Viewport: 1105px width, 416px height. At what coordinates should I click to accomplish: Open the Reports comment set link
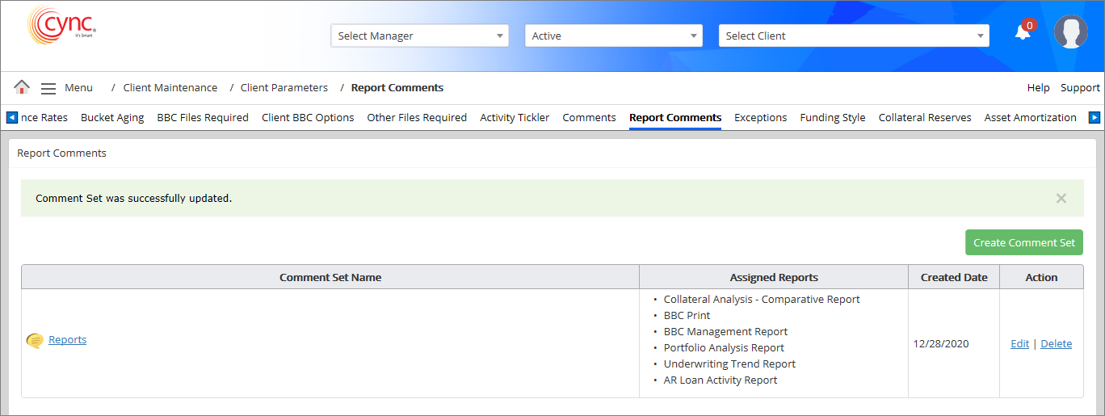pyautogui.click(x=68, y=340)
